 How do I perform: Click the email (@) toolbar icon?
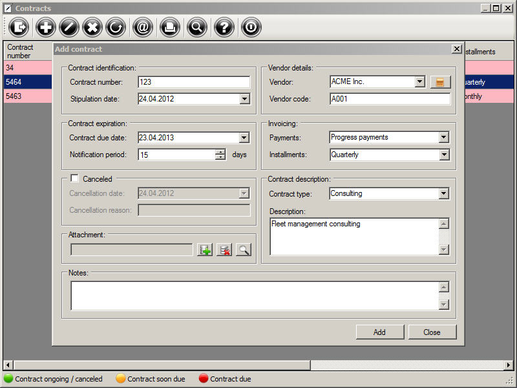coord(142,27)
